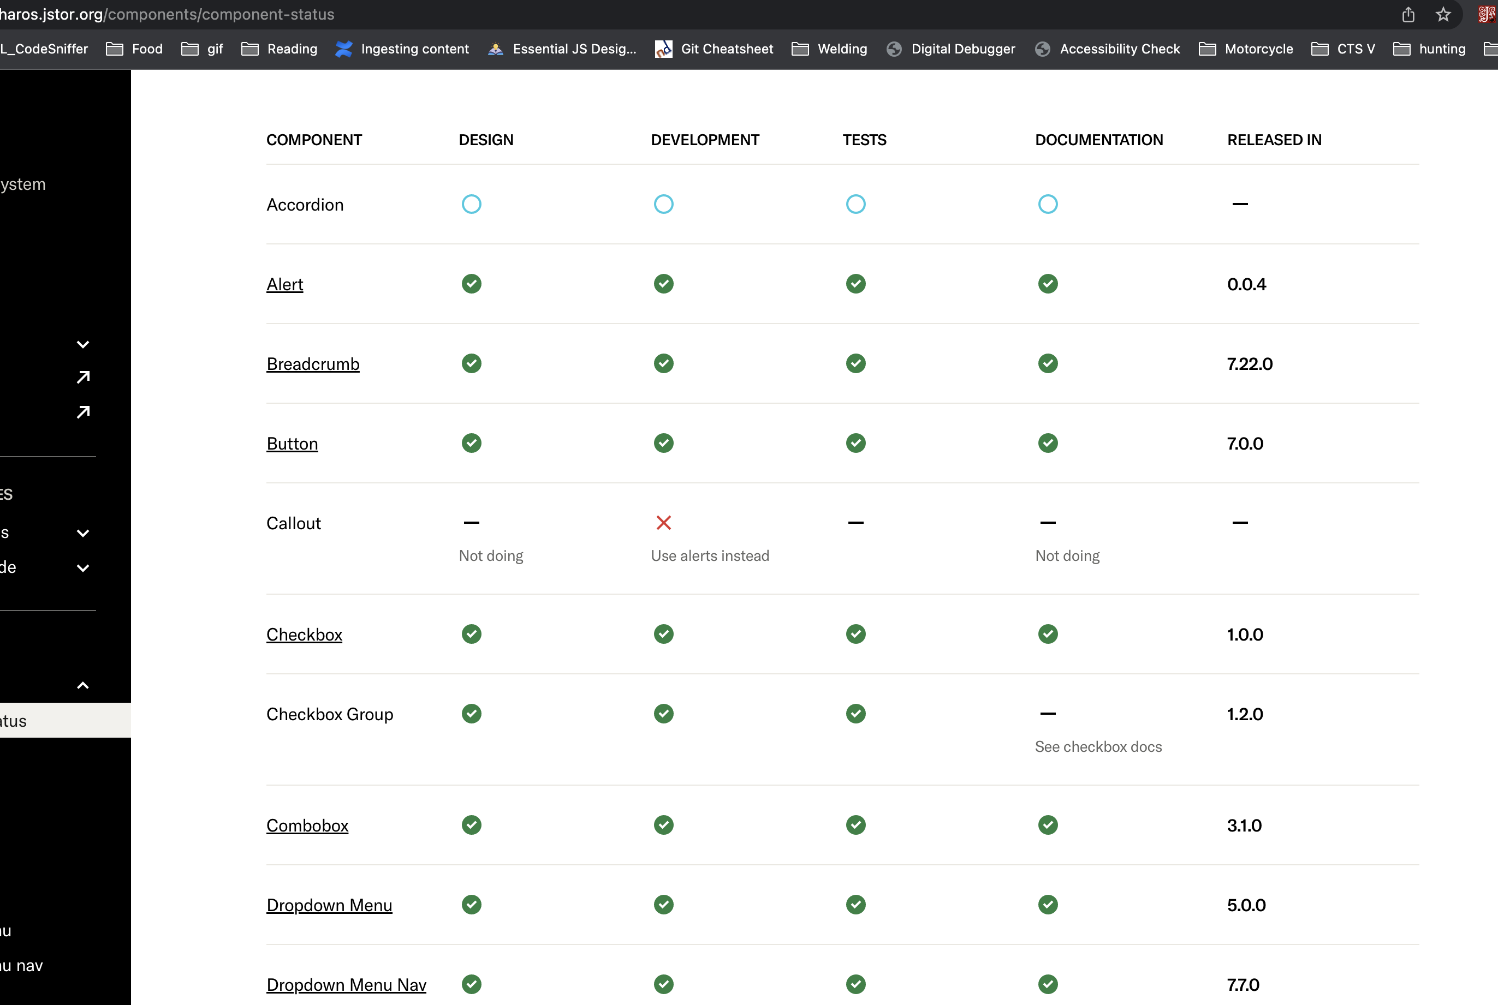Viewport: 1498px width, 1005px height.
Task: Open the CTS V bookmarks folder
Action: point(1343,49)
